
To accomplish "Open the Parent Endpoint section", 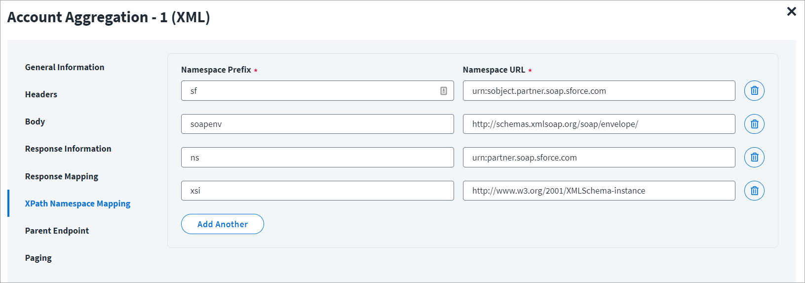I will [57, 231].
